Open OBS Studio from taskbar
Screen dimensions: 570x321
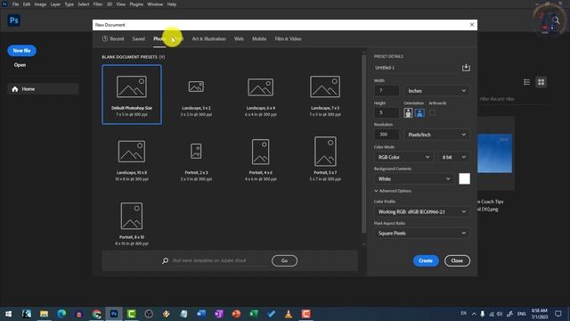[x=149, y=314]
